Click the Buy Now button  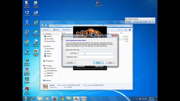pos(70,63)
